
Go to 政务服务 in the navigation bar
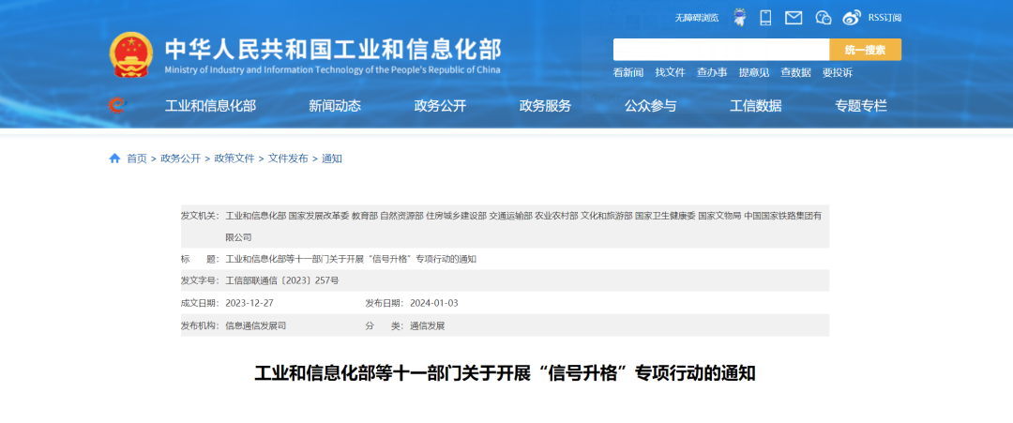point(545,106)
